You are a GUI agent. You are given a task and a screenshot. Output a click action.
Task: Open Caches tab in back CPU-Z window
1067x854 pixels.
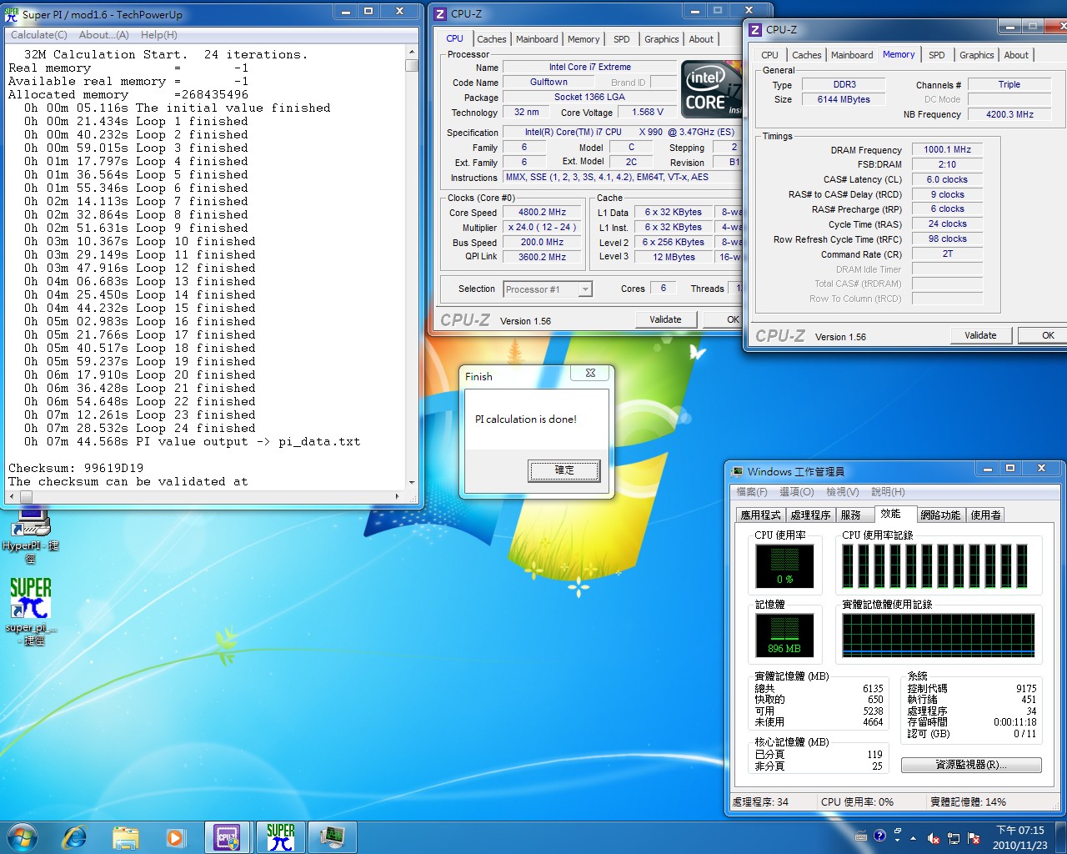(491, 39)
